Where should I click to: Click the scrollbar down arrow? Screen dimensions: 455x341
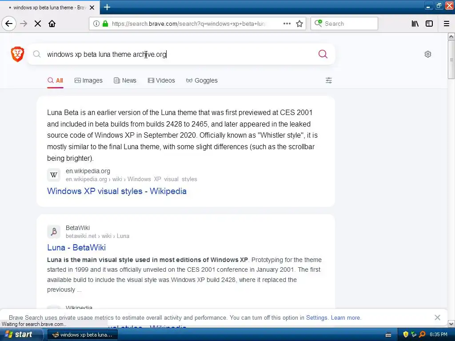451,324
